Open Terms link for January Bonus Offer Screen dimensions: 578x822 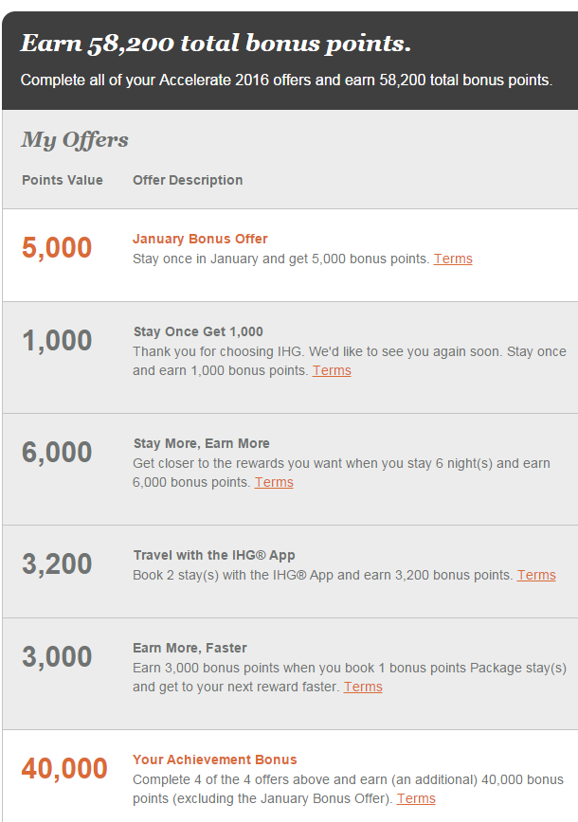click(x=453, y=259)
